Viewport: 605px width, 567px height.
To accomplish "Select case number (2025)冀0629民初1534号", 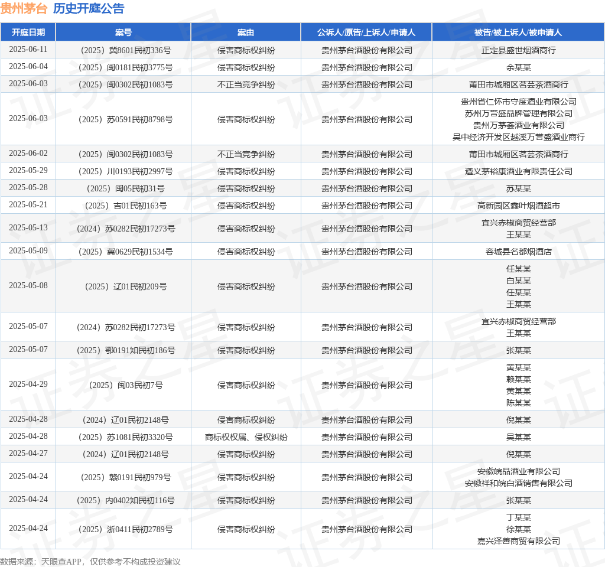I will point(126,252).
